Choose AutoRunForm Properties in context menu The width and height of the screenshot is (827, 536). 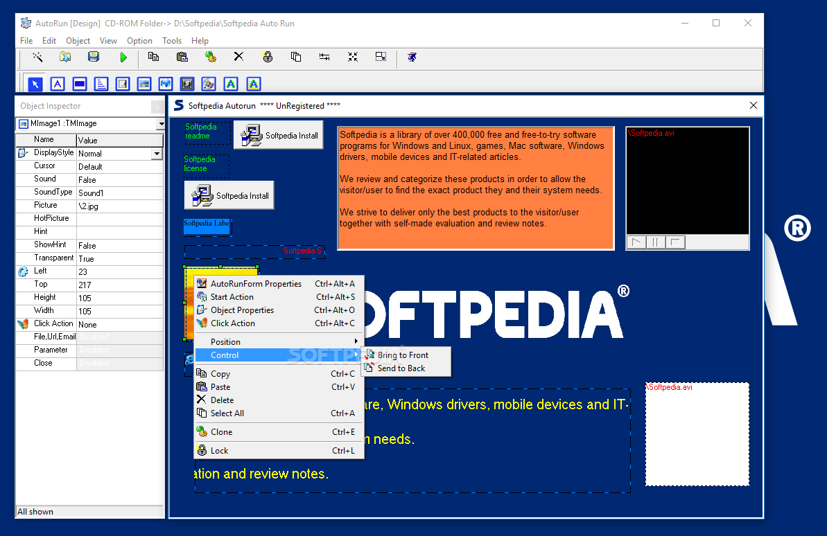pos(279,283)
